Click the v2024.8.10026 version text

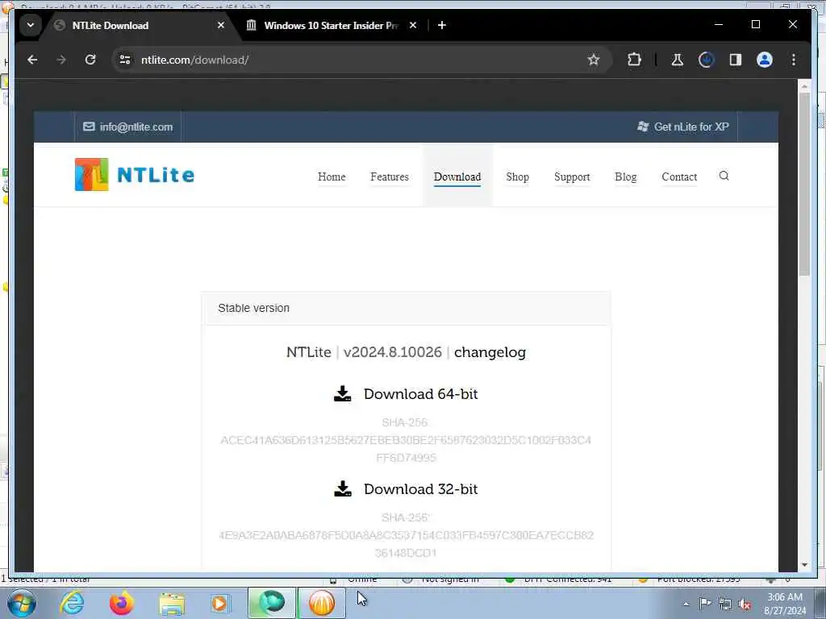(393, 352)
